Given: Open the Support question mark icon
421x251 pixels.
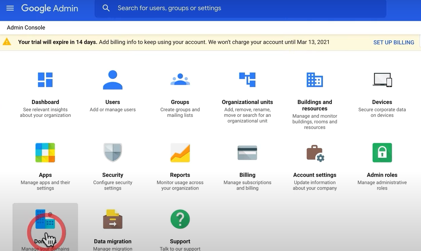Looking at the screenshot, I should tap(180, 219).
